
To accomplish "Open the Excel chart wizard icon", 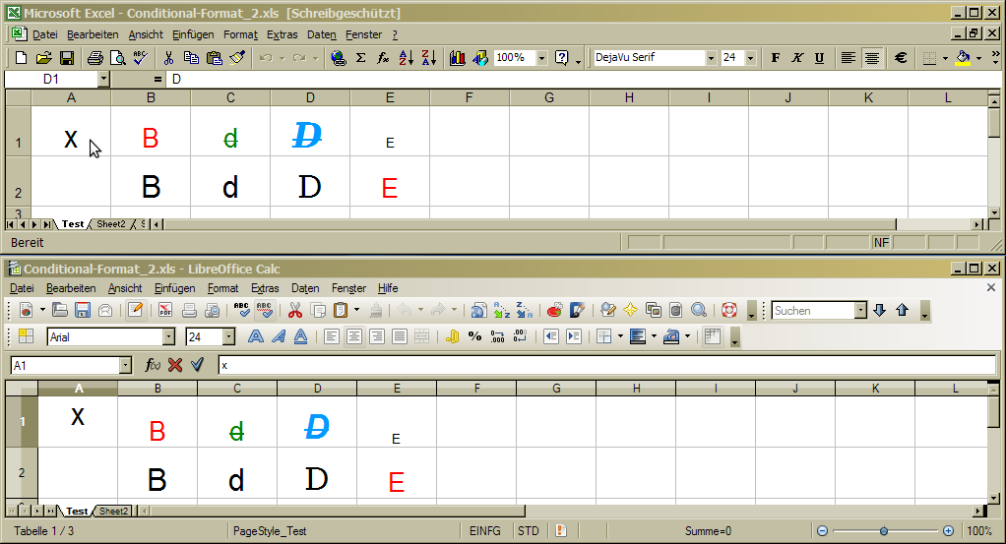I will point(458,58).
